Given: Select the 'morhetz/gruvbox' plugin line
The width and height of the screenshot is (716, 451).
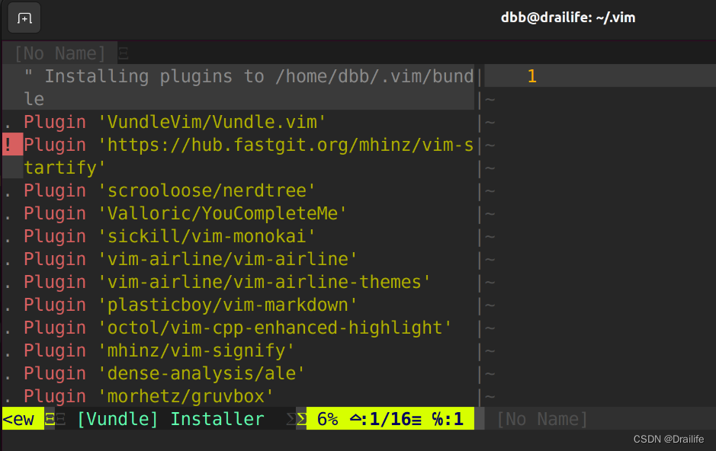Looking at the screenshot, I should click(x=149, y=395).
